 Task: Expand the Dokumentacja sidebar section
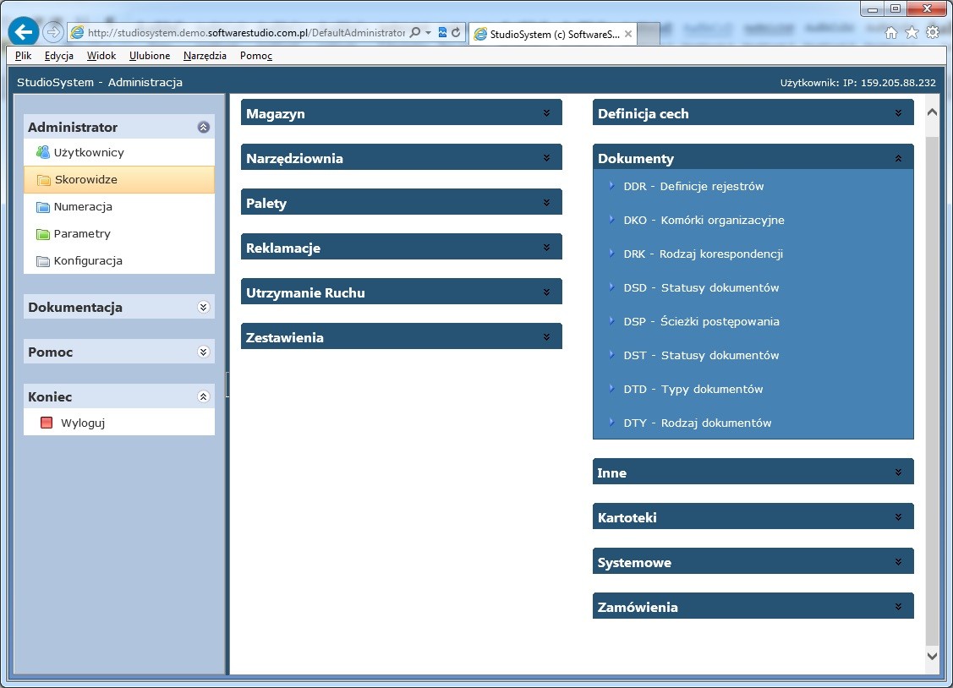[x=204, y=308]
